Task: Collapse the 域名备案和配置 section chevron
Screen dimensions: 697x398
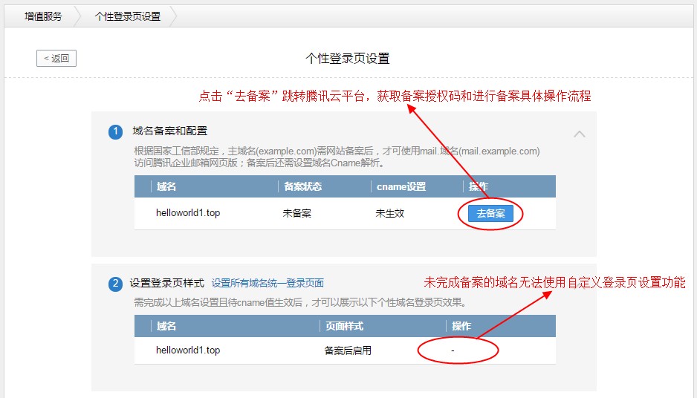Action: pyautogui.click(x=580, y=134)
